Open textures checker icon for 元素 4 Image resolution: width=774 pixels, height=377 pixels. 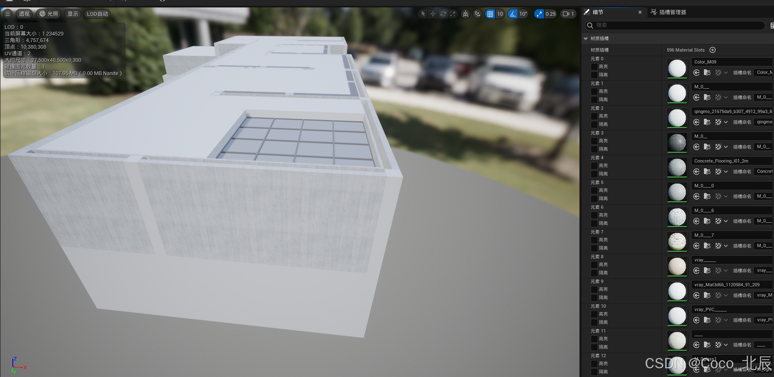click(718, 172)
